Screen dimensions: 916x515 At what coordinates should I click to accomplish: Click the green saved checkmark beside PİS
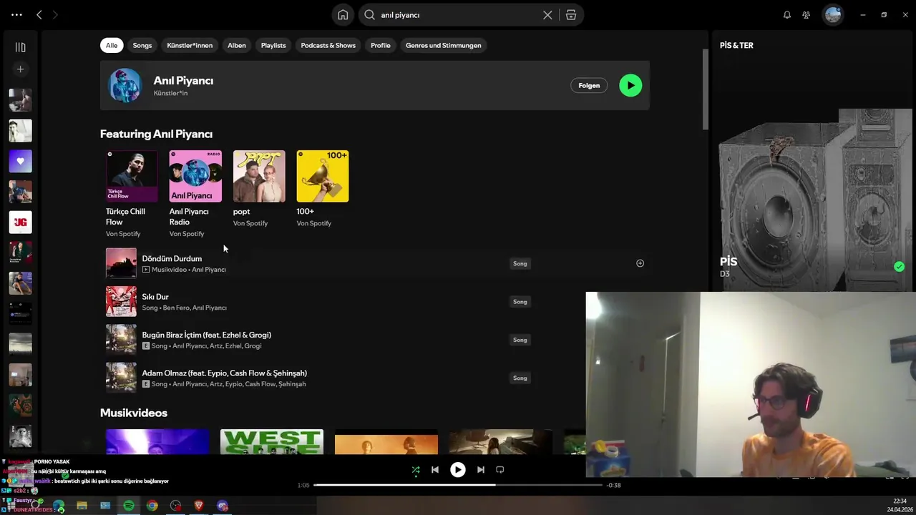899,267
